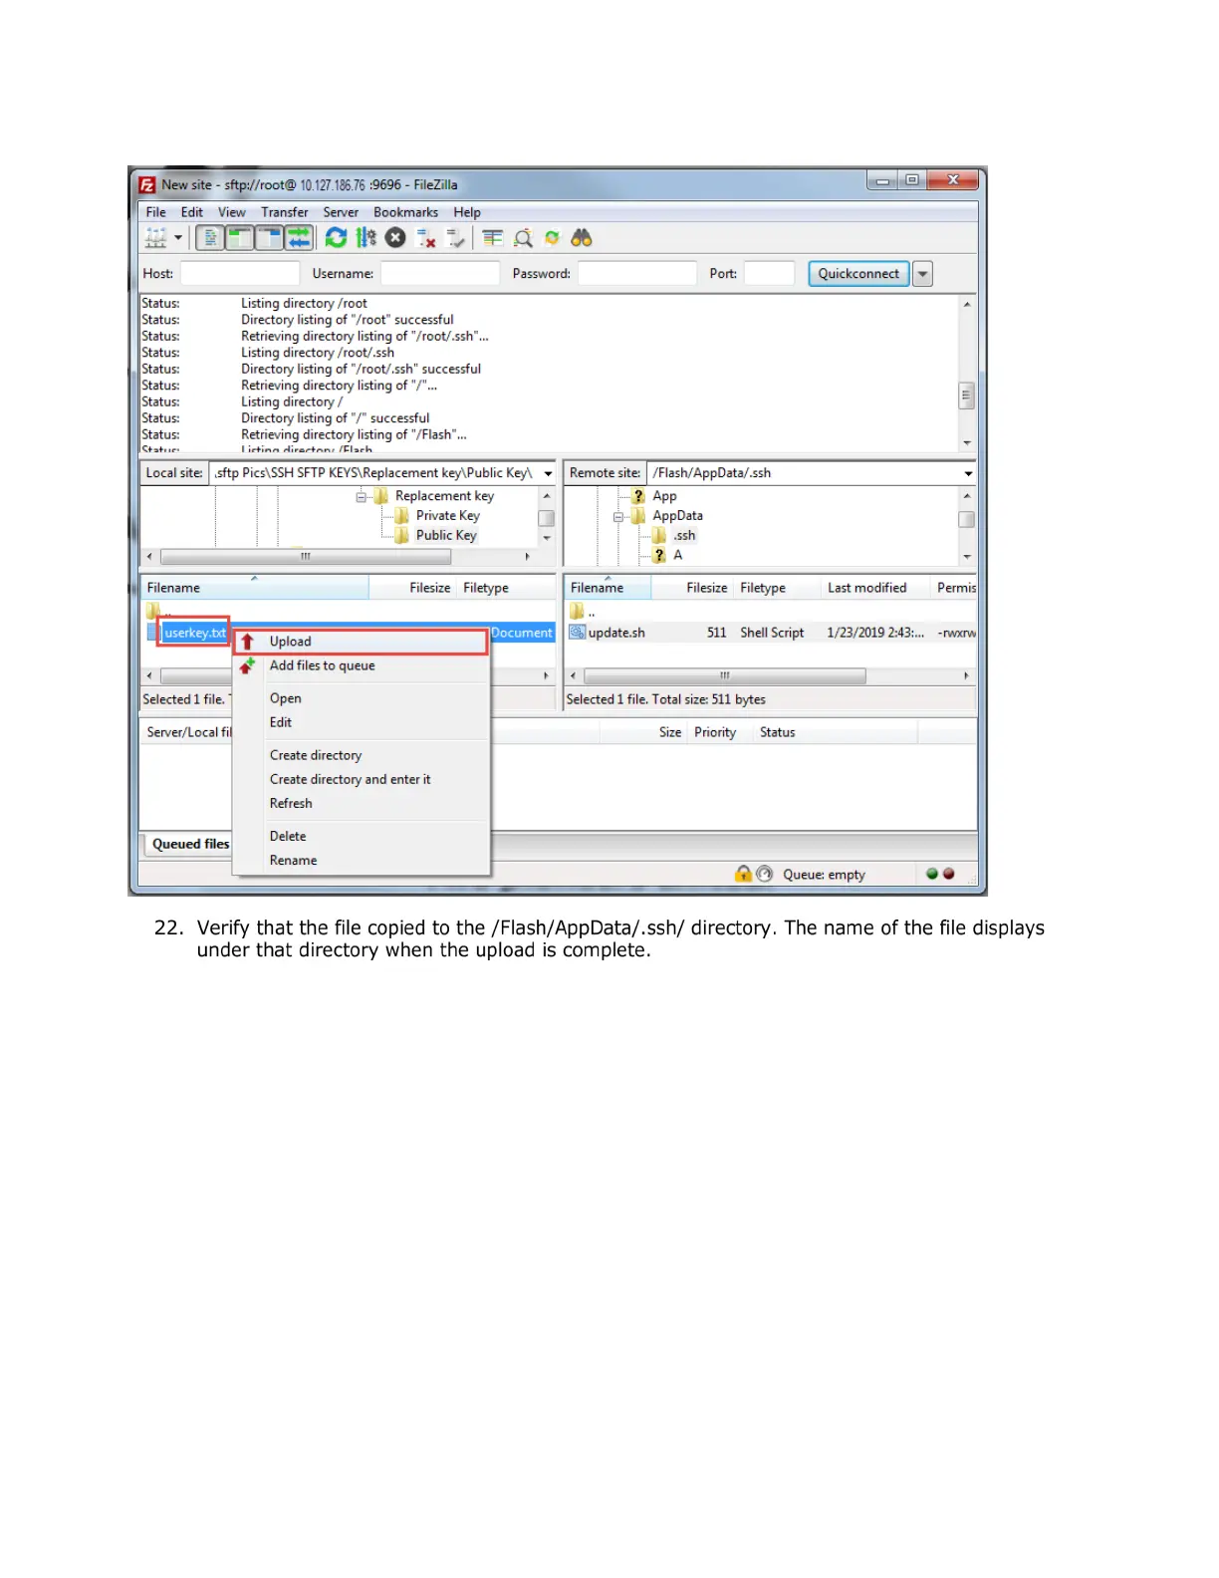
Task: Choose Edit in the context menu
Action: point(362,723)
